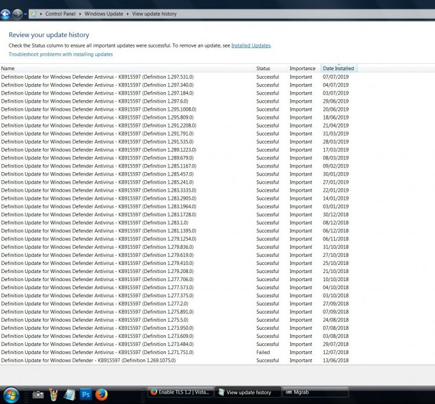Click the grip handle left of Enable TLS button
Screen dimensions: 435x404
143,395
